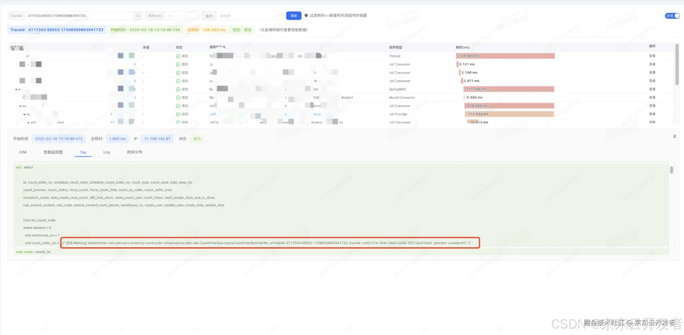Click 查看 for the 116.084 ms row
684x335 pixels.
[652, 106]
